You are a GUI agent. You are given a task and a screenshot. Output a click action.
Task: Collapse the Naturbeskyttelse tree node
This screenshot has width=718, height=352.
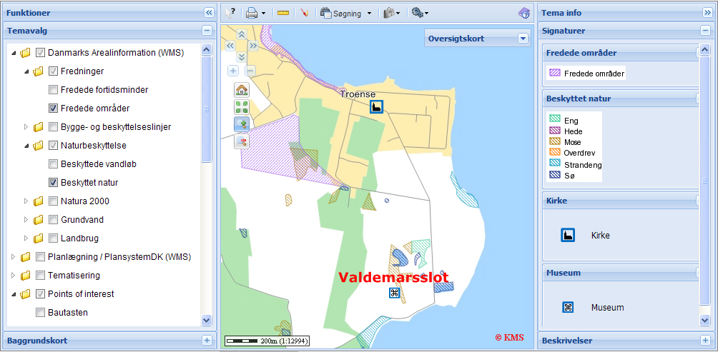[26, 146]
